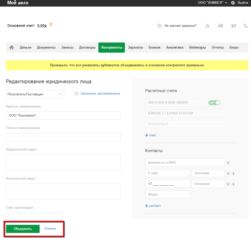Image resolution: width=251 pixels, height=238 pixels.
Task: Click the Краткое наименование input field
Action: coord(63,116)
